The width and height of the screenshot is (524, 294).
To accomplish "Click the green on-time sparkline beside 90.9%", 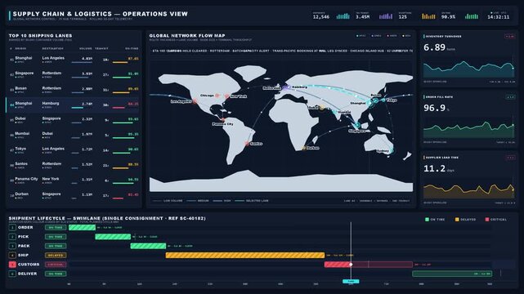I will (x=471, y=16).
